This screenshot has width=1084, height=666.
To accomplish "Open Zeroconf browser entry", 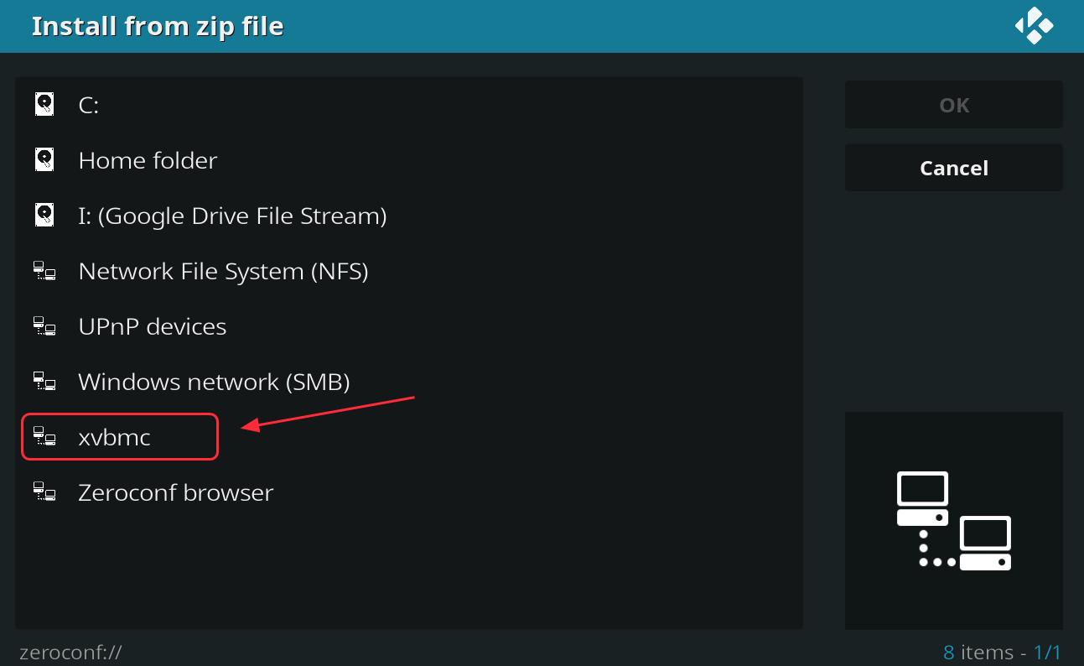I will pyautogui.click(x=409, y=492).
